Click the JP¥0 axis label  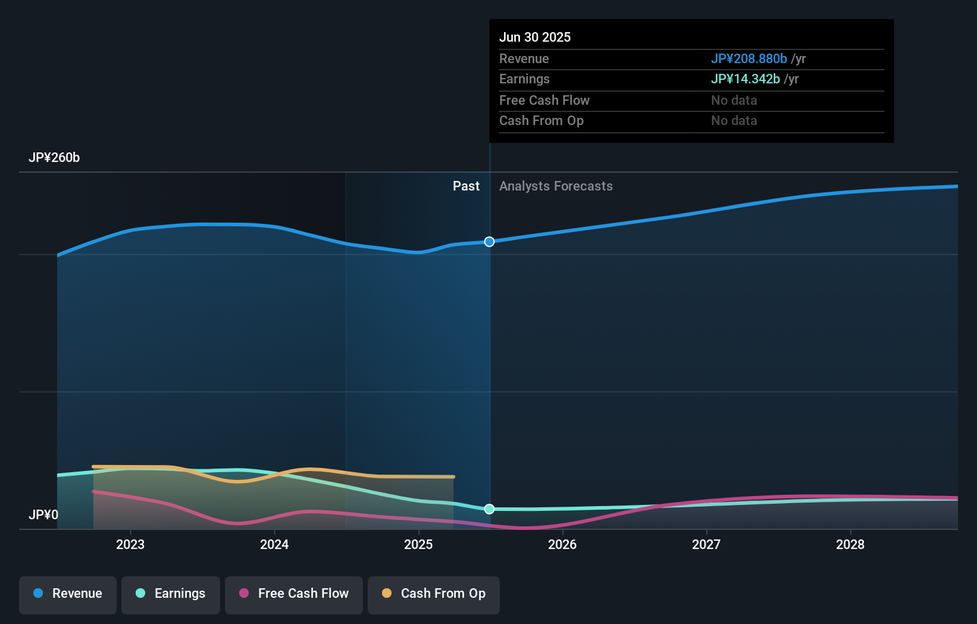tap(44, 514)
